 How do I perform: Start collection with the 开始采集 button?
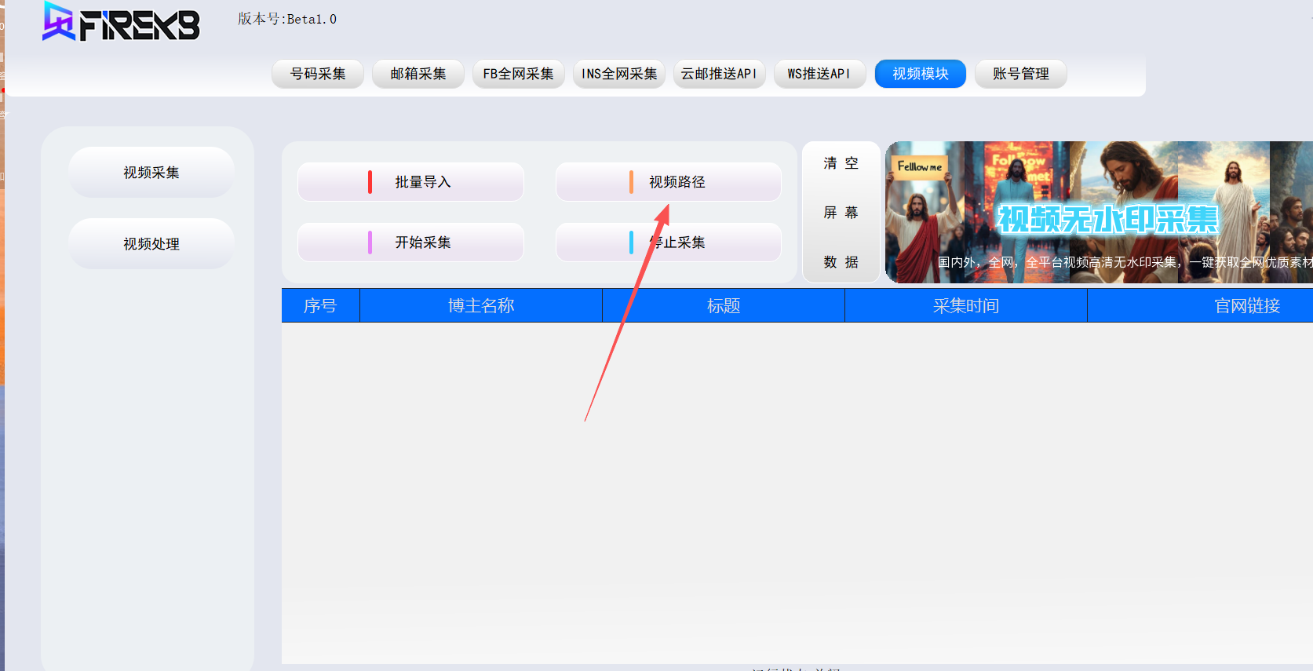[x=410, y=243]
